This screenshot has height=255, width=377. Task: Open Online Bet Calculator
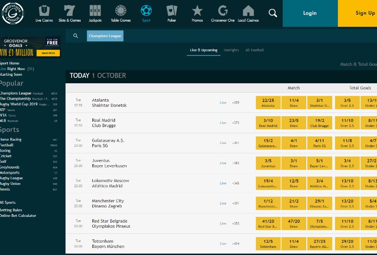(x=18, y=215)
